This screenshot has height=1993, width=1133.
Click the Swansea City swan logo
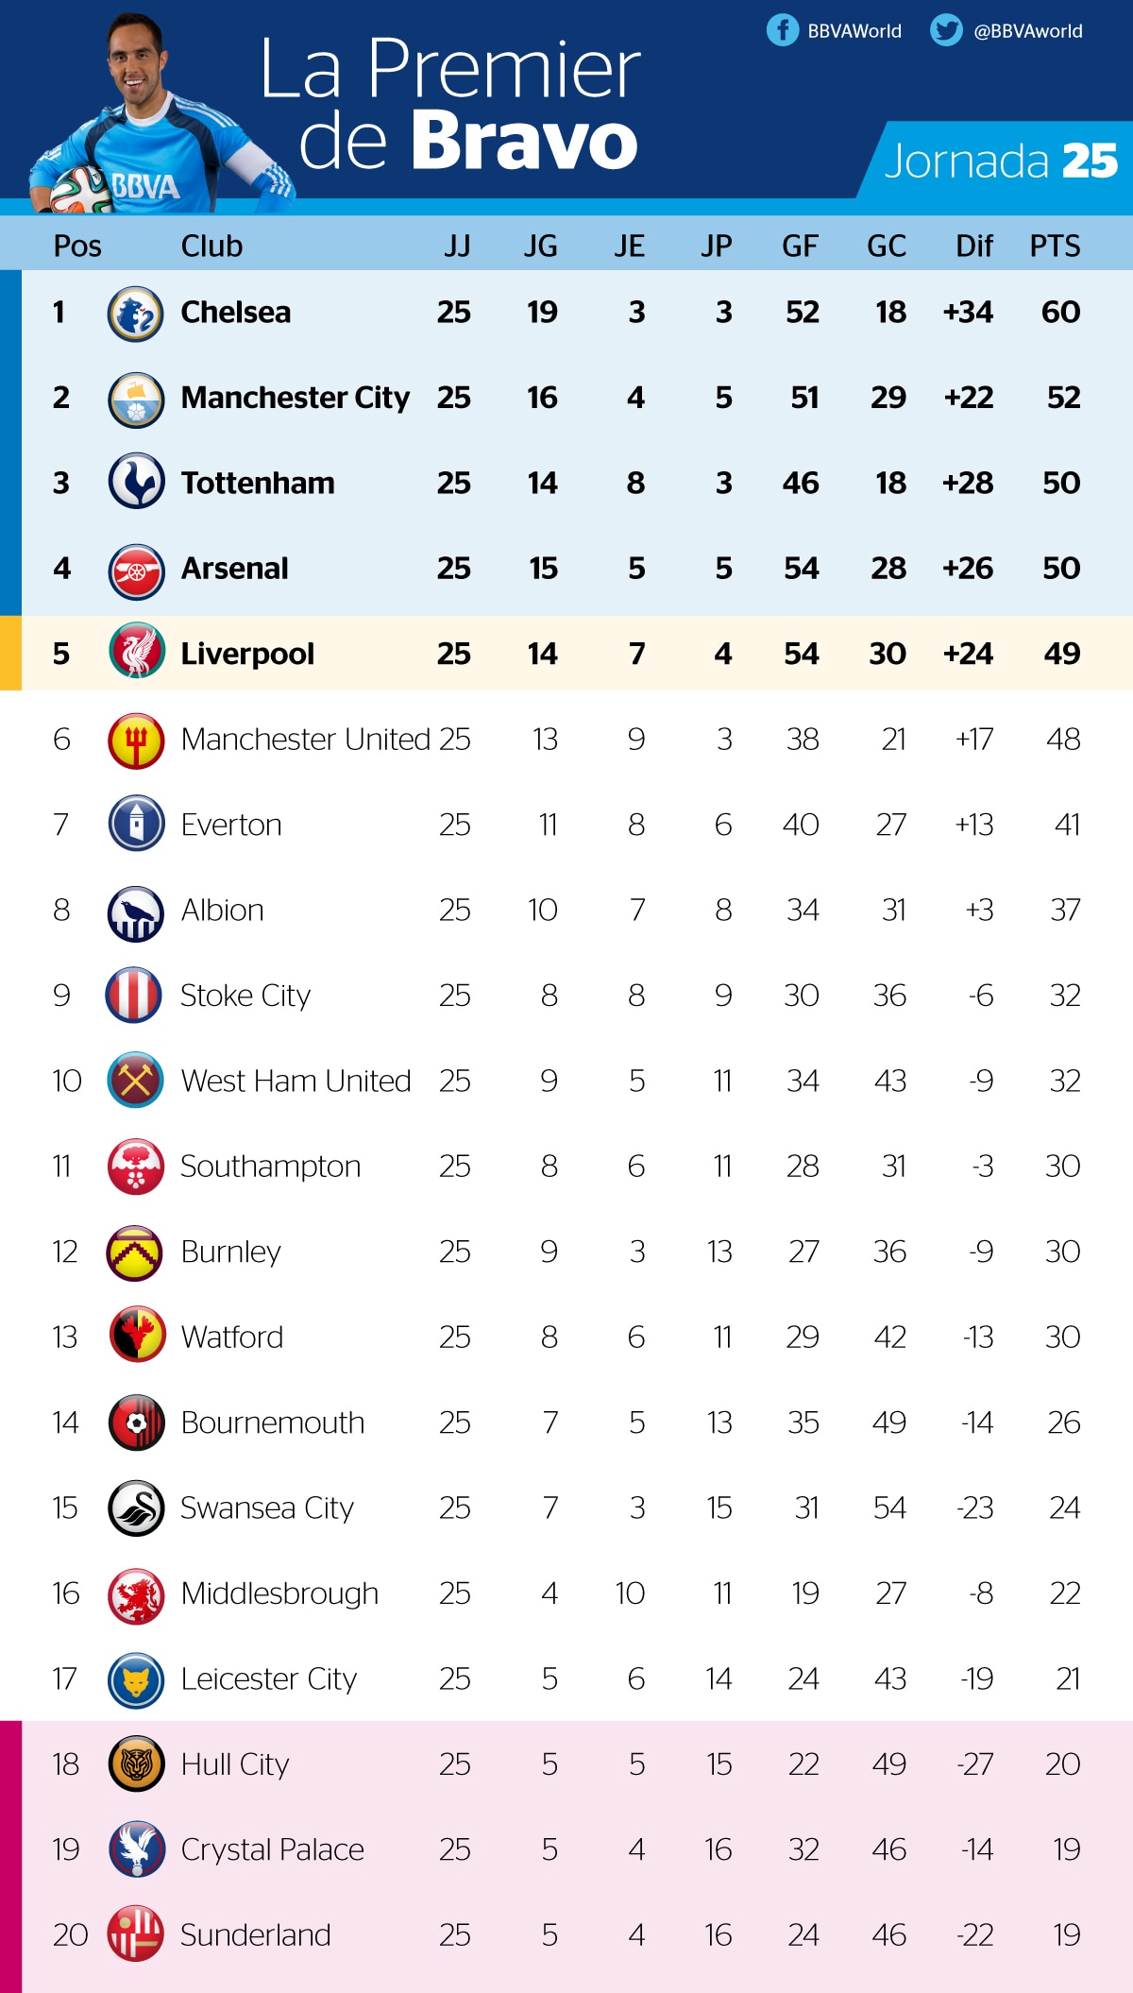[136, 1508]
